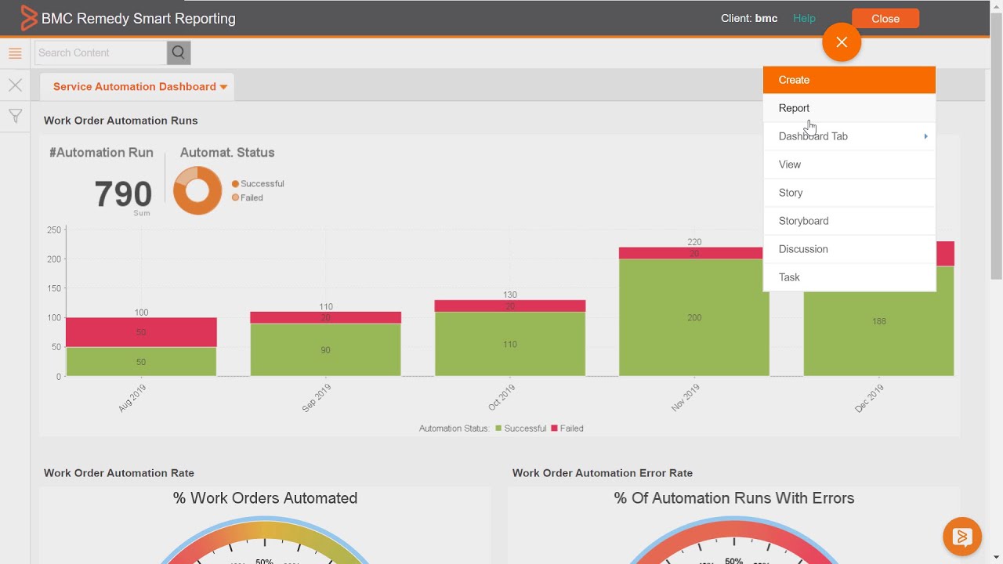Image resolution: width=1003 pixels, height=564 pixels.
Task: Click the orange Close button
Action: tap(885, 19)
